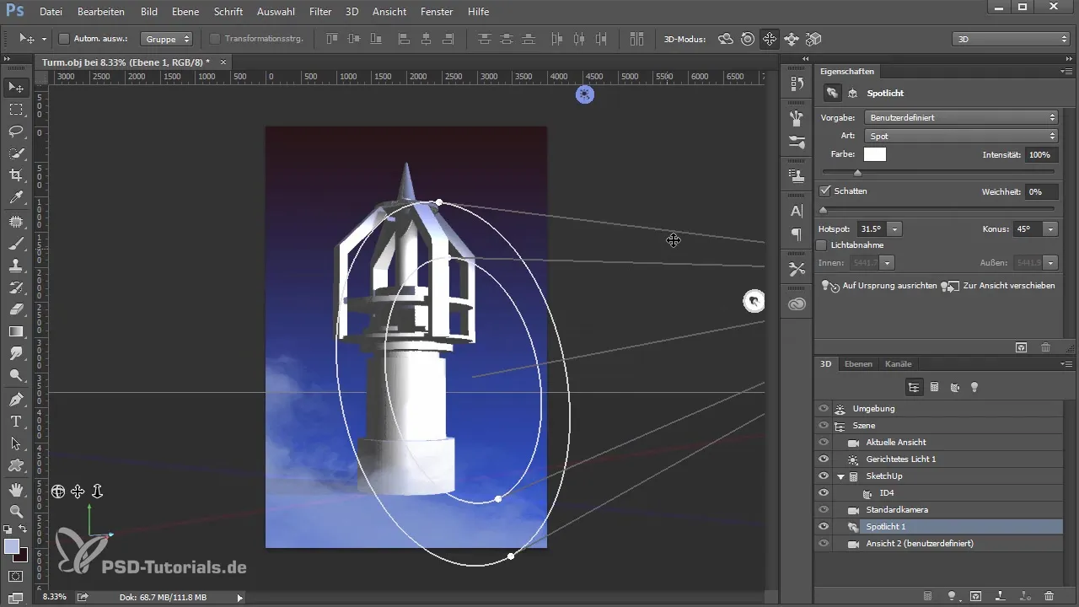Click Auf Ursprung ausrichten

[879, 286]
